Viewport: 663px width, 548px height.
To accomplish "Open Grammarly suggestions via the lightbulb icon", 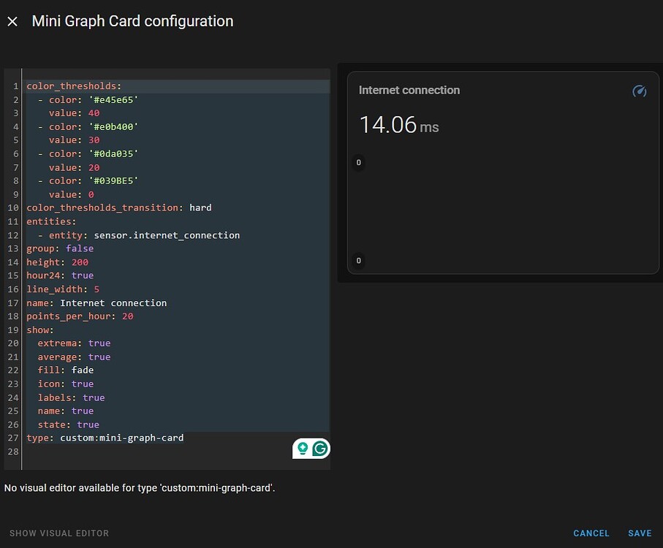I will click(x=303, y=448).
